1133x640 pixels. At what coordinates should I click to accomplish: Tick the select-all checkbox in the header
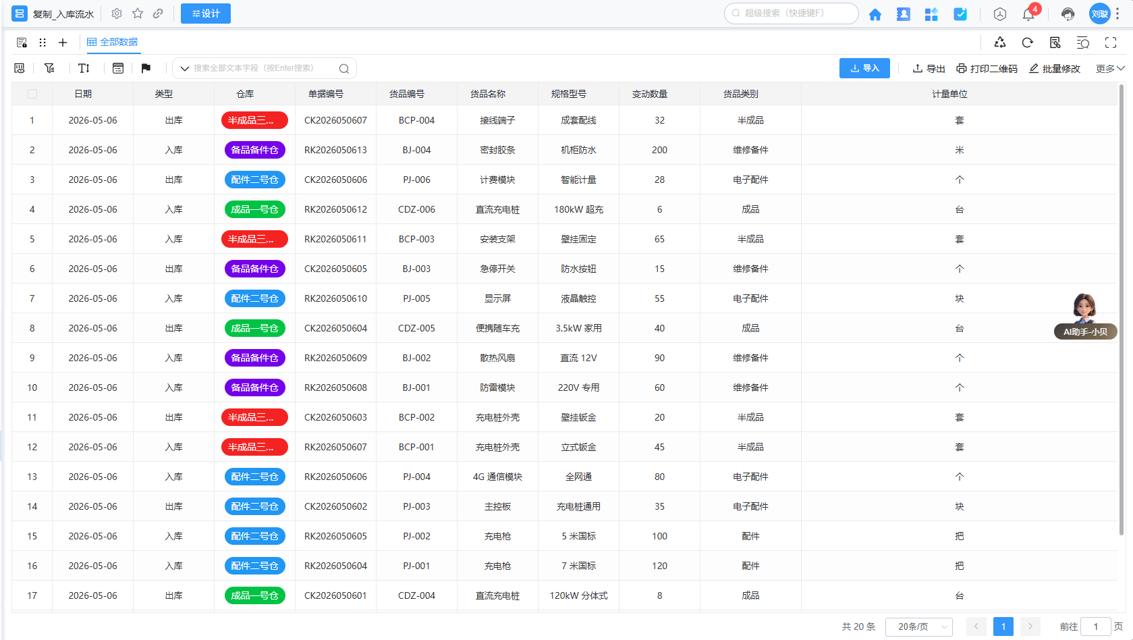click(x=32, y=94)
